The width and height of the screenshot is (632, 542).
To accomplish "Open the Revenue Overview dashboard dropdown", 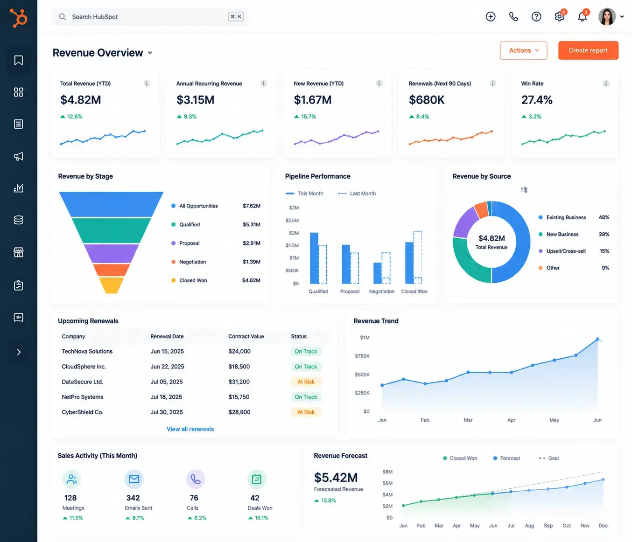I will pyautogui.click(x=103, y=53).
